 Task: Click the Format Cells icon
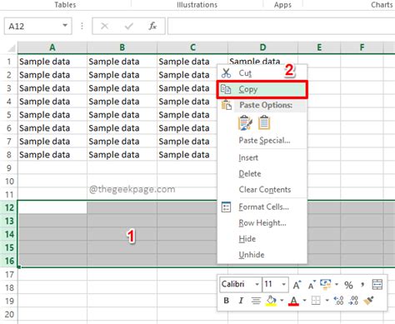pyautogui.click(x=226, y=207)
